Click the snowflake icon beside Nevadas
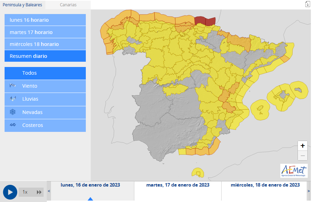Image resolution: width=313 pixels, height=202 pixels. tap(13, 112)
